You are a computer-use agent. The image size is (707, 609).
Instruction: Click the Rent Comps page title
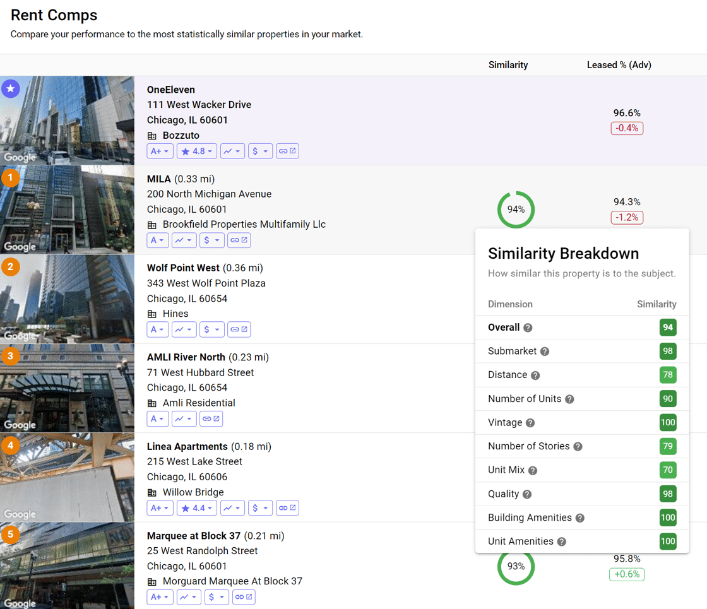(x=54, y=15)
